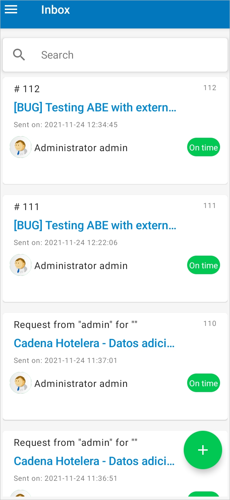Viewport: 230px width, 500px height.
Task: Open the hamburger navigation menu
Action: click(x=11, y=10)
